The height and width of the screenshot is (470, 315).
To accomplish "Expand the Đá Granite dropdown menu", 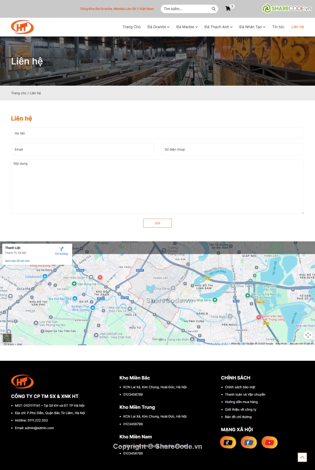I will (158, 27).
